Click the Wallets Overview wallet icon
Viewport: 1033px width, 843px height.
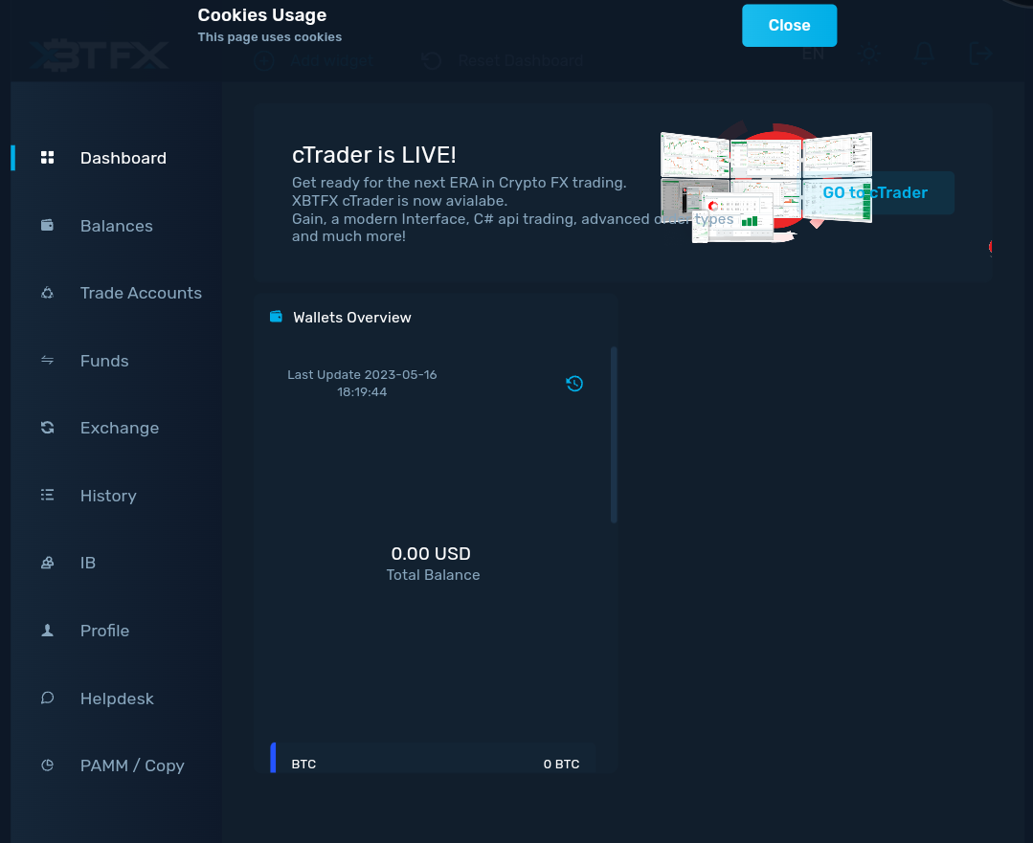(276, 317)
